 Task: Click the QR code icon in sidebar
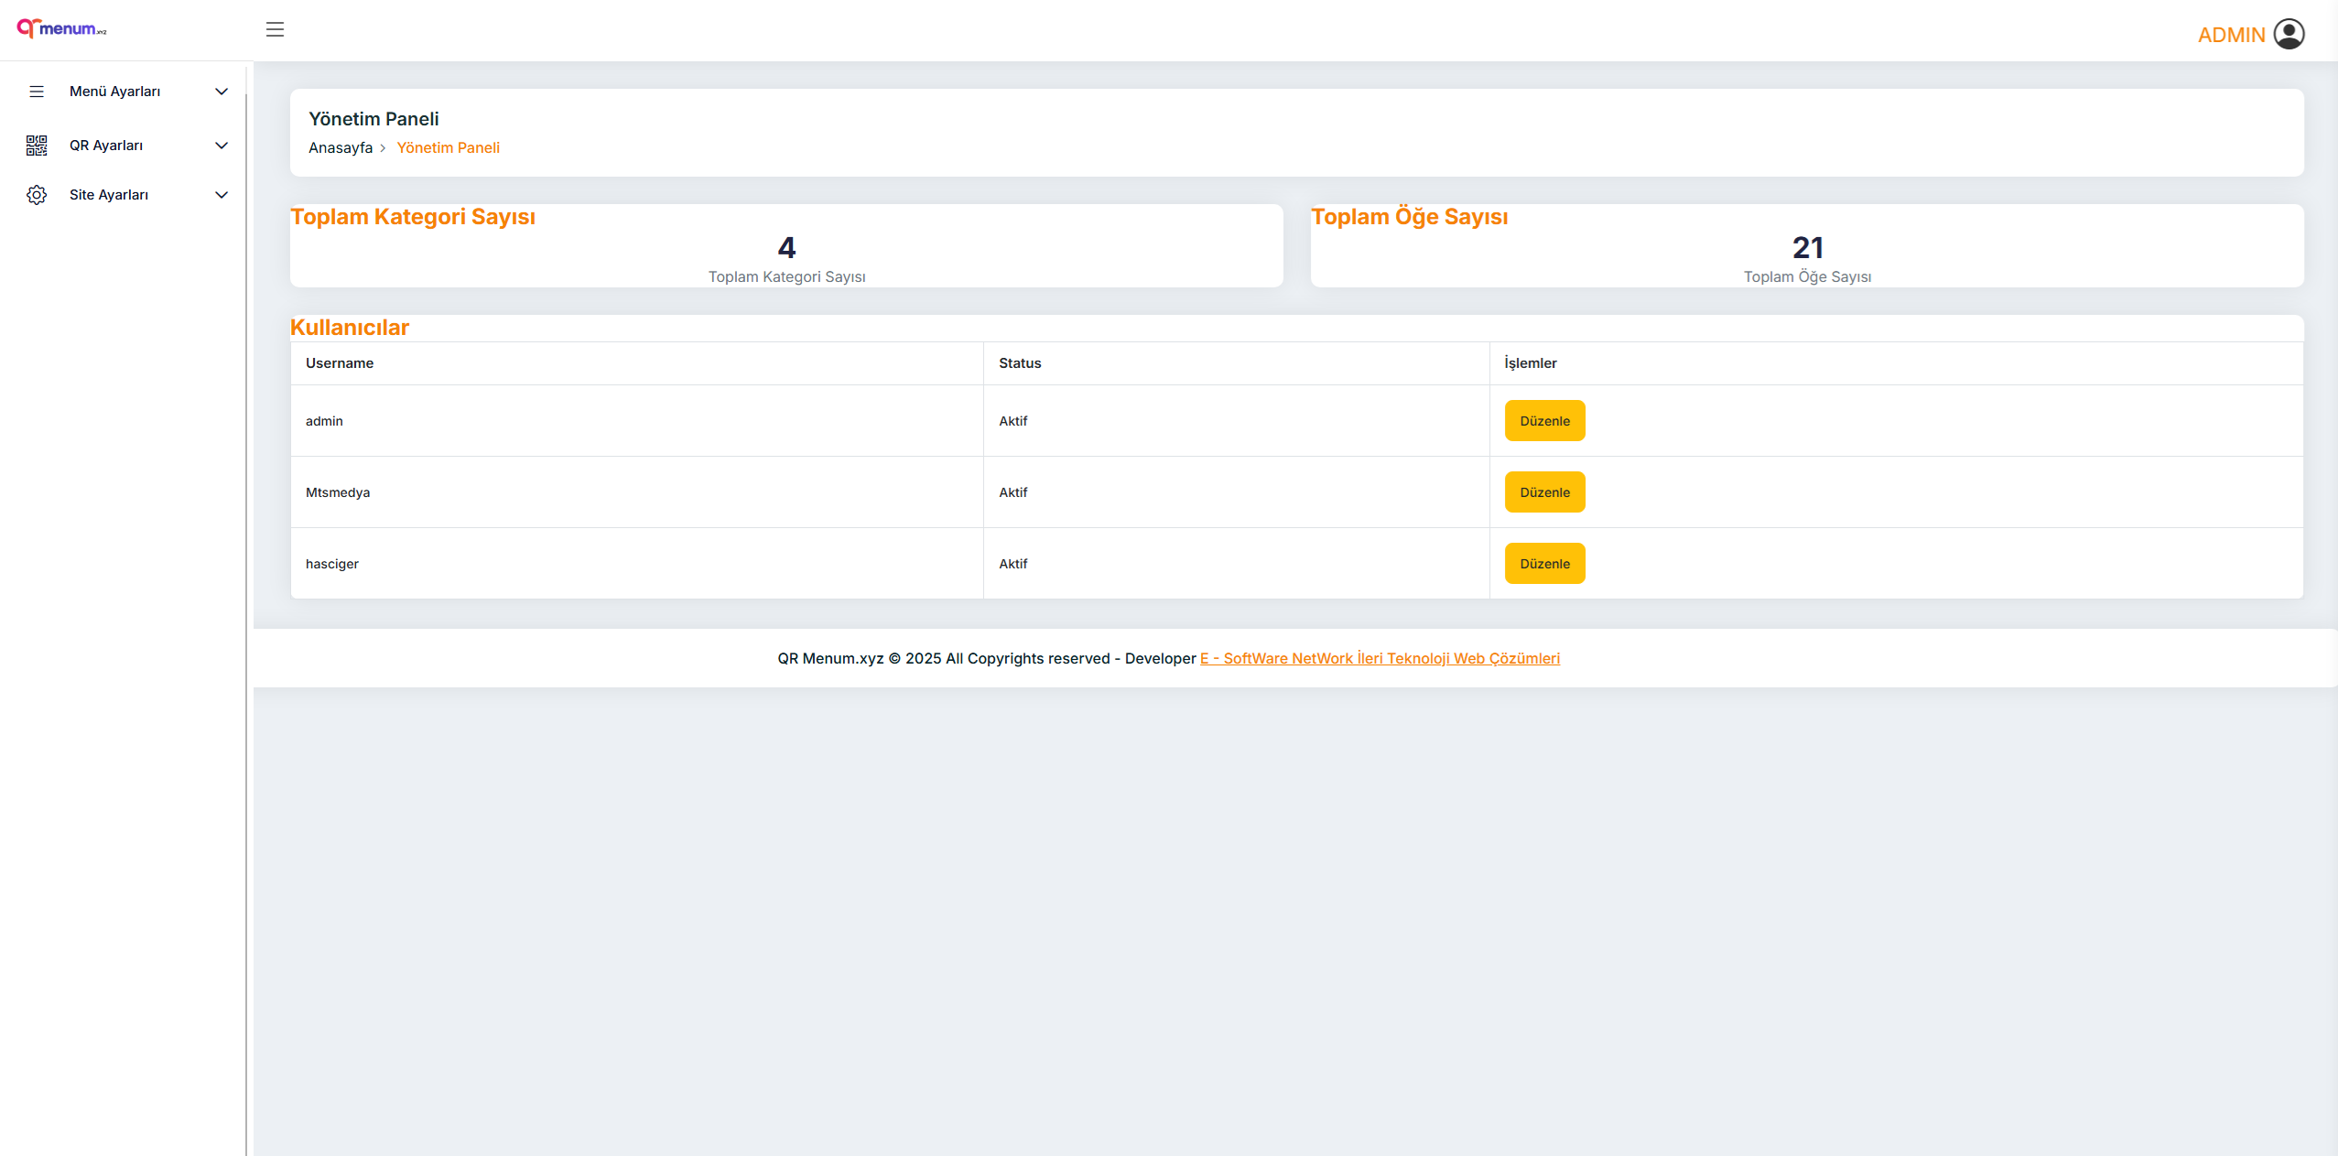[x=37, y=146]
